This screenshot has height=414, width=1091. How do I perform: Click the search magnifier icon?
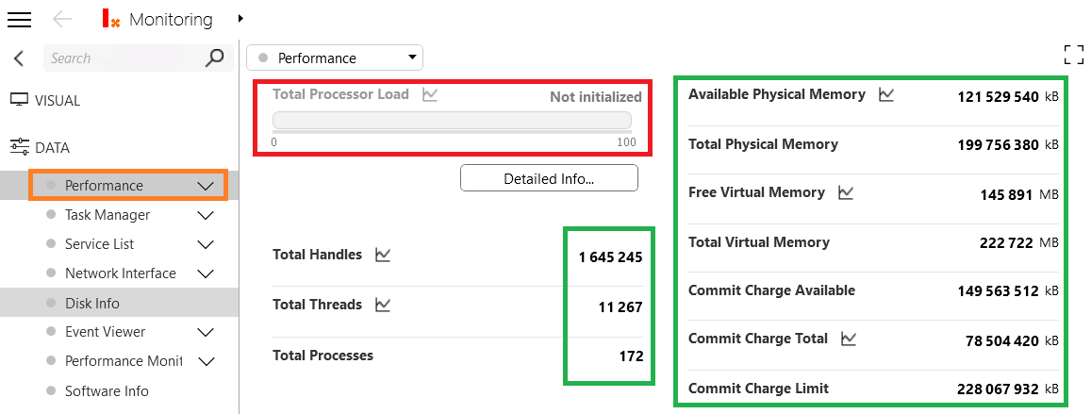[x=215, y=58]
